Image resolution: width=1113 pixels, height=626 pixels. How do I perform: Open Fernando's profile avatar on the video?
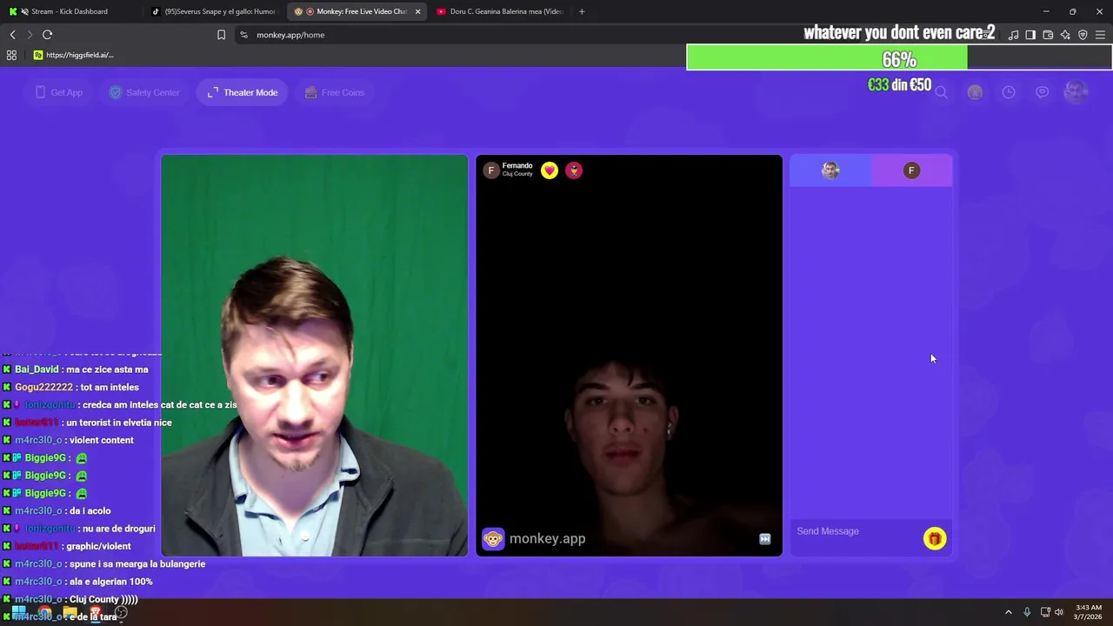[490, 170]
